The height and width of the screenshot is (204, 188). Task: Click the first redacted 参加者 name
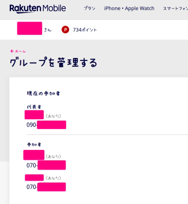[x=34, y=155]
